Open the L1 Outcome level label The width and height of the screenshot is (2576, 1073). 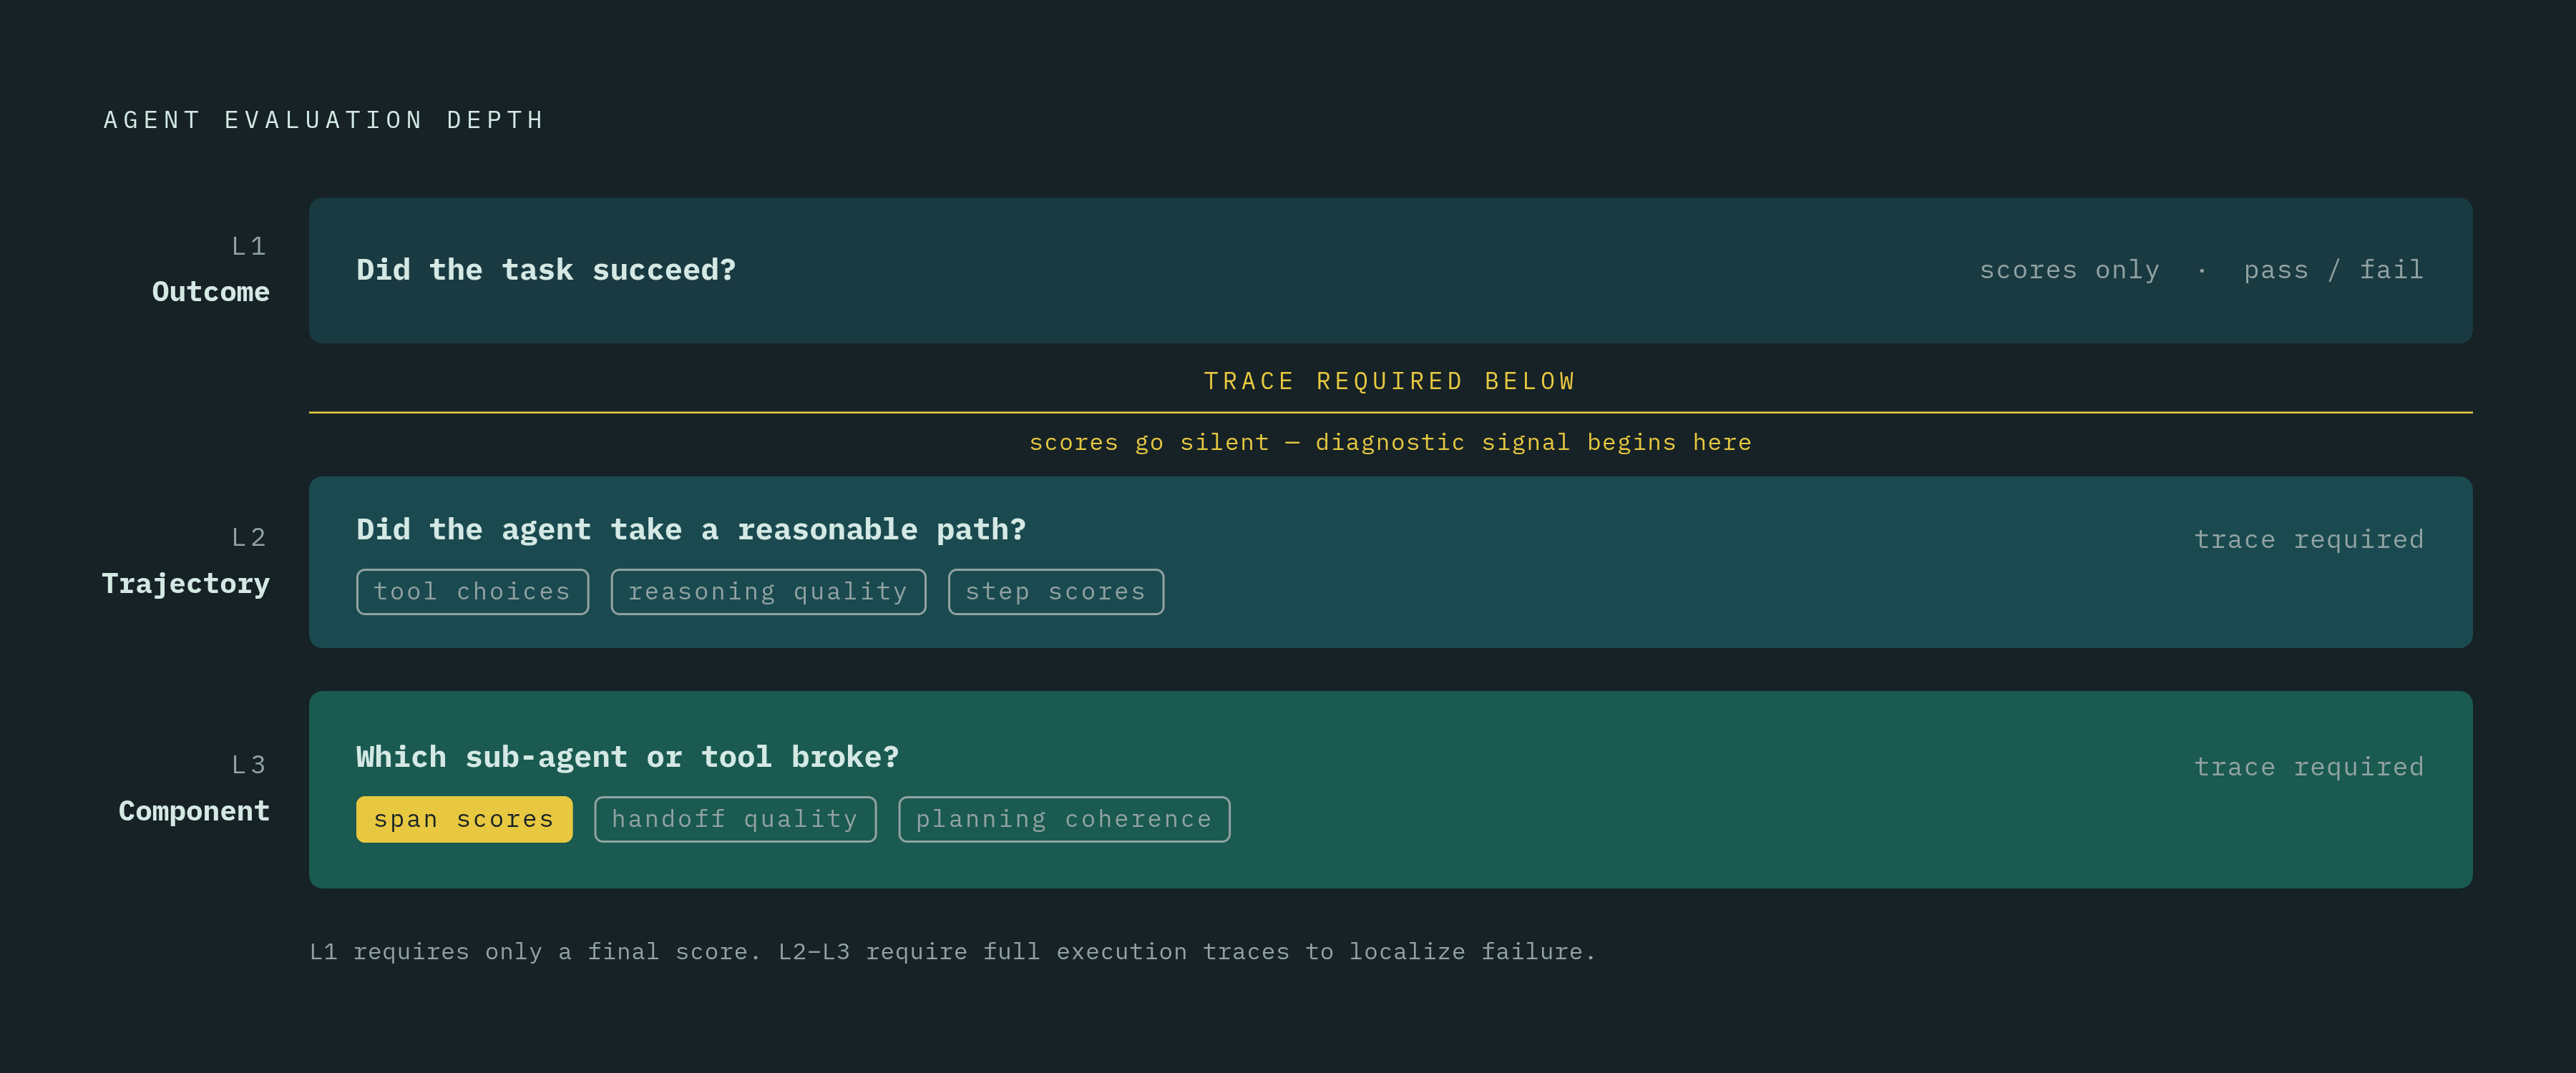[x=211, y=270]
